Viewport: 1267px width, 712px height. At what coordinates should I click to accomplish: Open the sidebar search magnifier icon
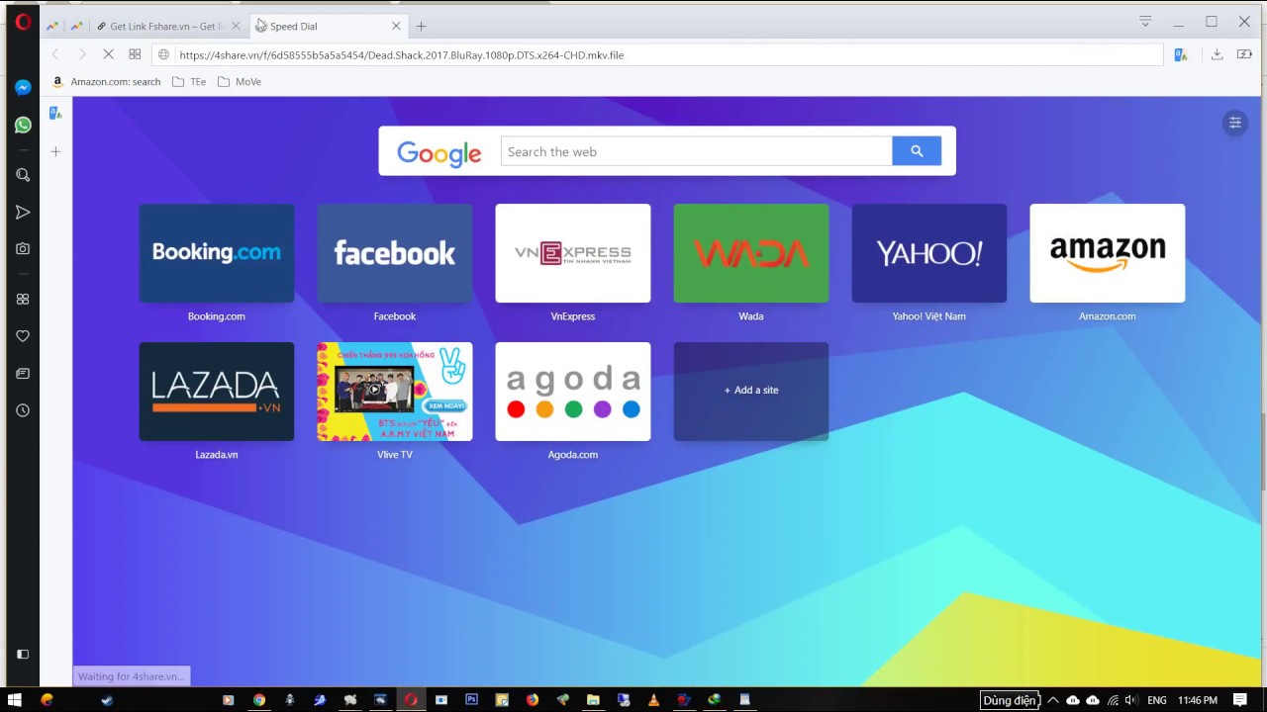pyautogui.click(x=23, y=175)
